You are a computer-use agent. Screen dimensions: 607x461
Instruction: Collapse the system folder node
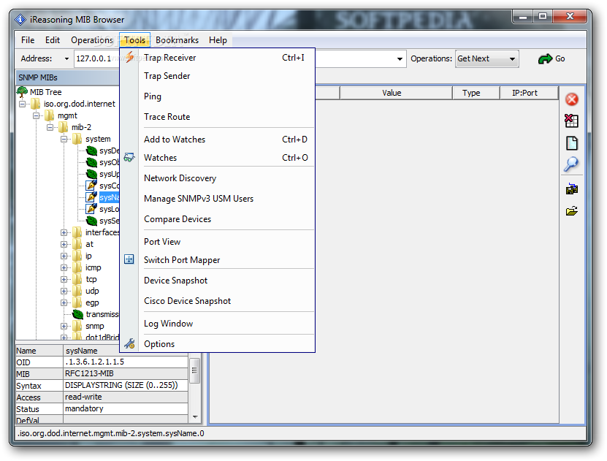pos(64,139)
